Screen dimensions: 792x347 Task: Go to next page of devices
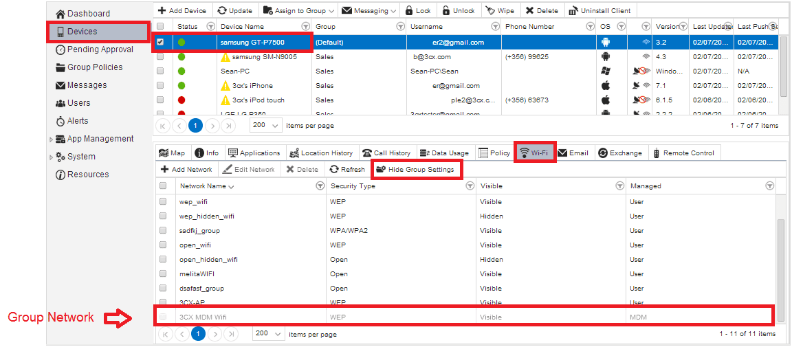(213, 125)
